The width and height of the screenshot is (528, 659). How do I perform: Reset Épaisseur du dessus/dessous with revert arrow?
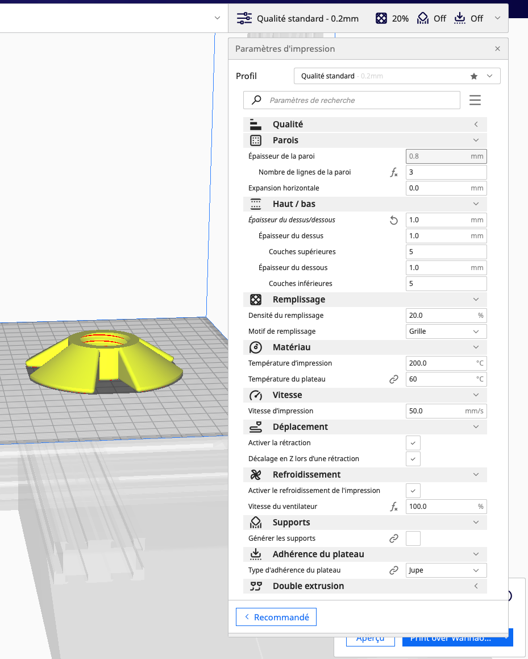(x=394, y=220)
